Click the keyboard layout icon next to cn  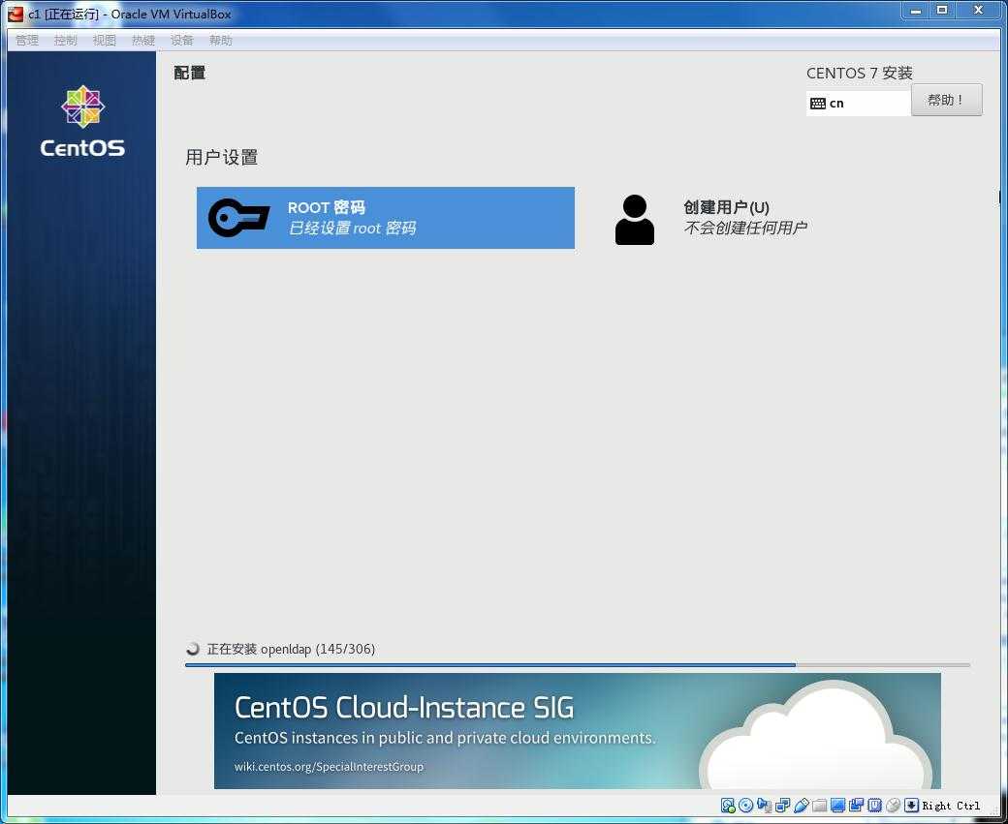click(x=818, y=104)
